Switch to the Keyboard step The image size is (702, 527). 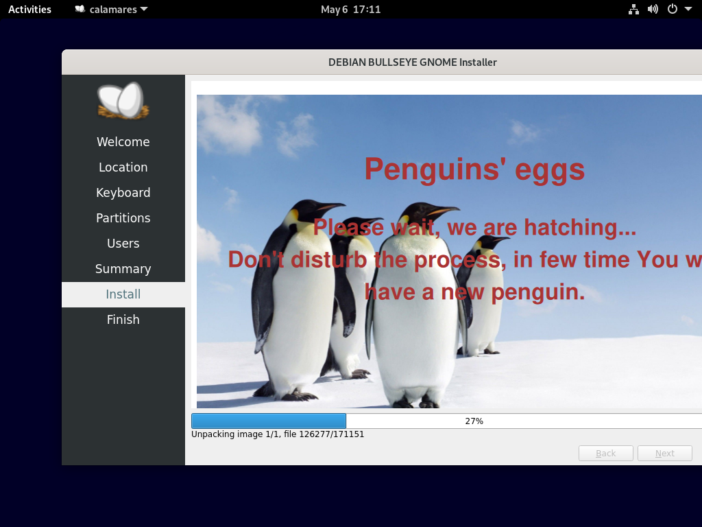click(123, 192)
